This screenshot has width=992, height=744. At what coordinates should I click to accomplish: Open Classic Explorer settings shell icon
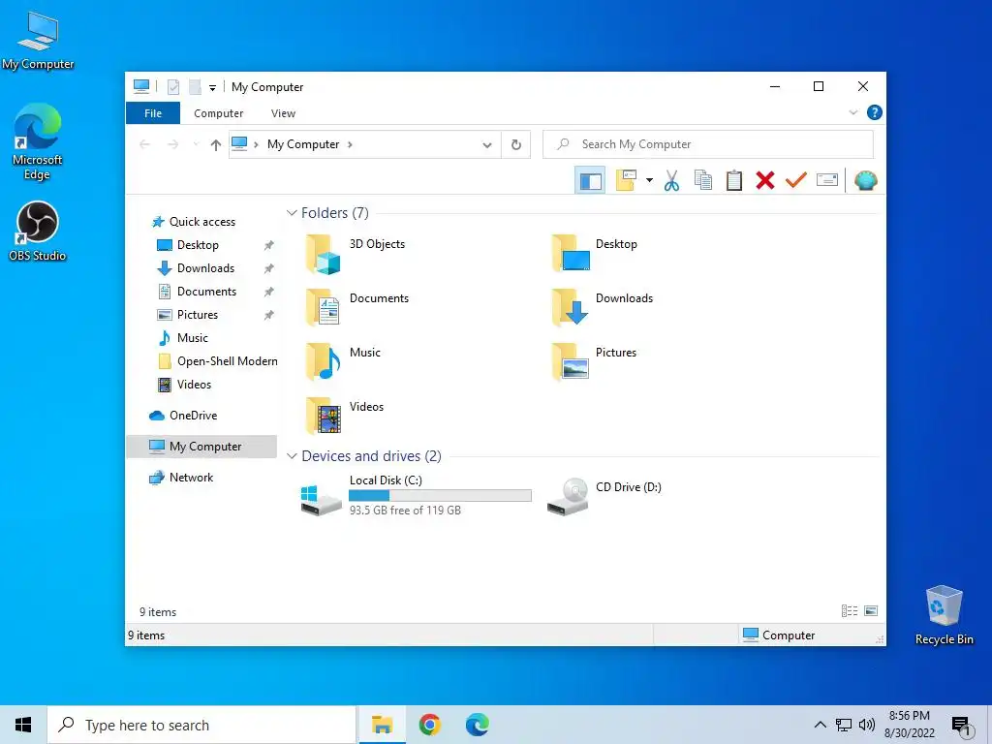(865, 181)
